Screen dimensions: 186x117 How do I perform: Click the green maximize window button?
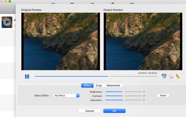tap(10, 1)
